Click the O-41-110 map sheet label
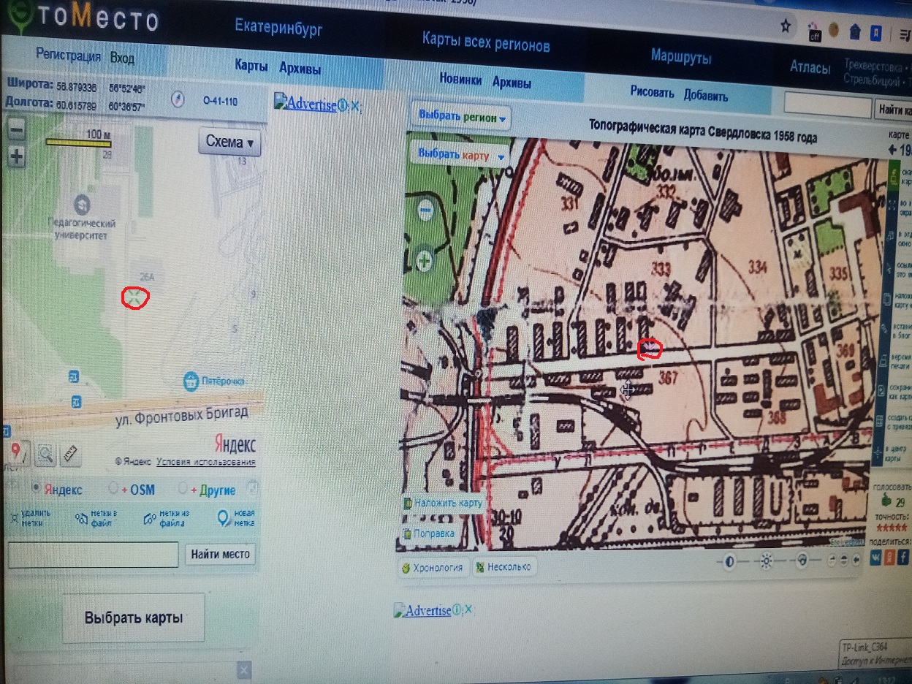This screenshot has width=912, height=684. [220, 102]
